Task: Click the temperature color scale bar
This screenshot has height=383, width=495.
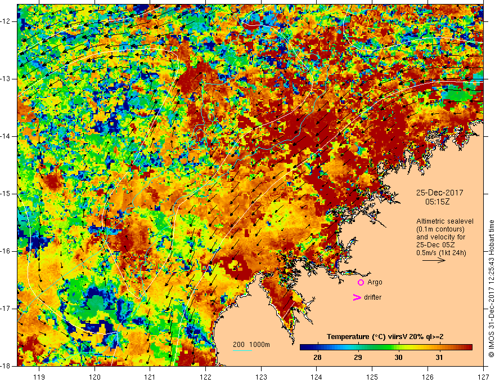Action: 386,348
